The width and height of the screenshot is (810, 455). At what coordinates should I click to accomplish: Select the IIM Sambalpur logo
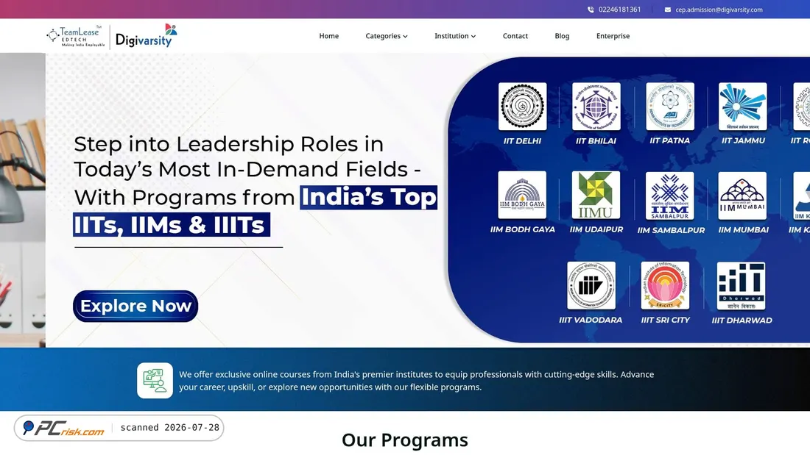(x=670, y=196)
